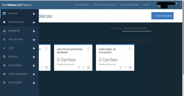The height and width of the screenshot is (96, 184).
Task: Favorite the partly hidden leftmost board
Action: [x=42, y=67]
